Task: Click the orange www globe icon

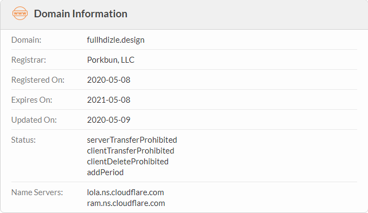Action: (x=20, y=14)
